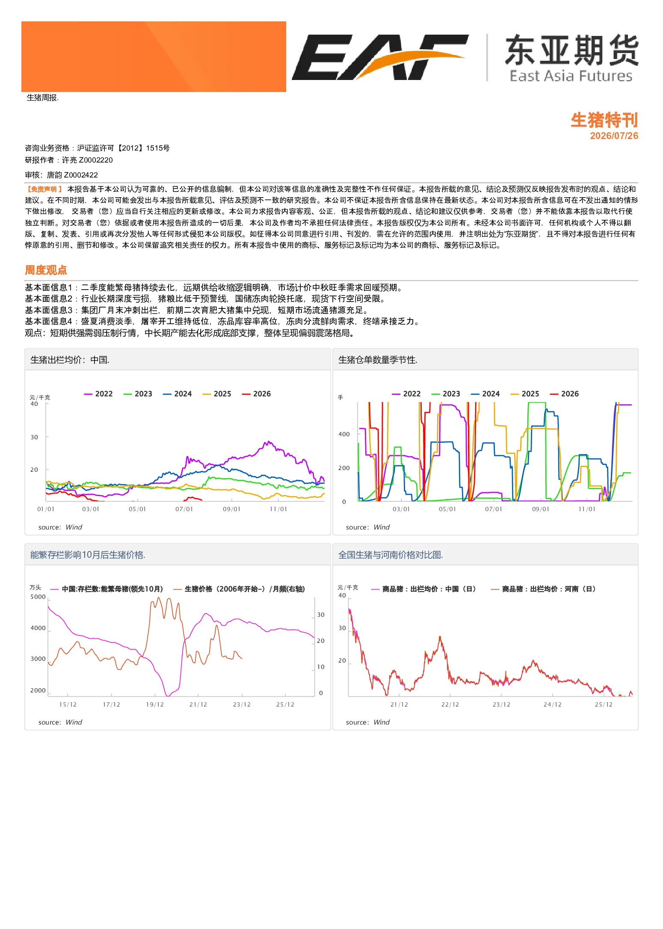Viewport: 663px width, 929px height.
Task: Click the 基本面信息4 line
Action: click(222, 321)
